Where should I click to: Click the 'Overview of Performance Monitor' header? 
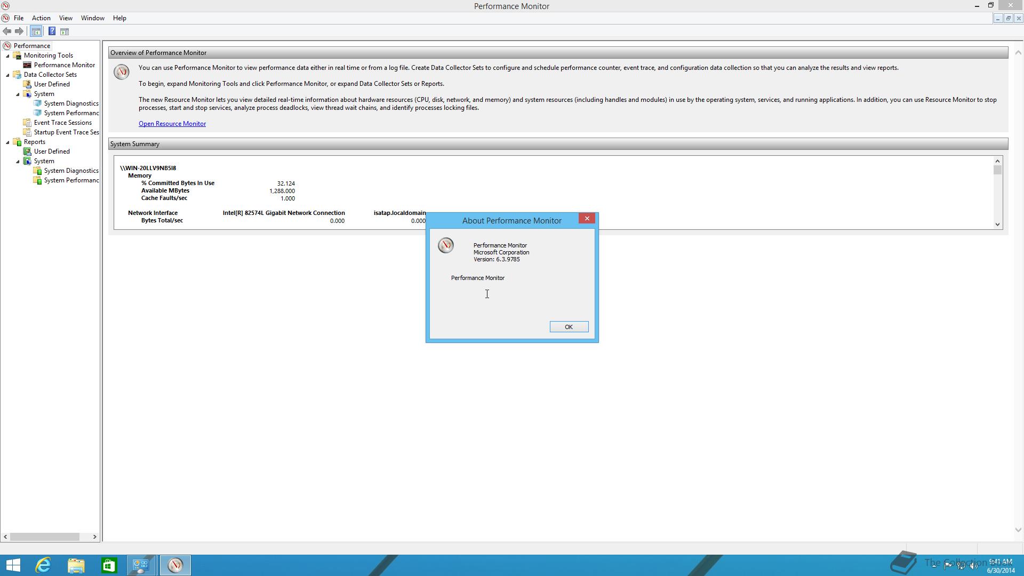click(558, 53)
